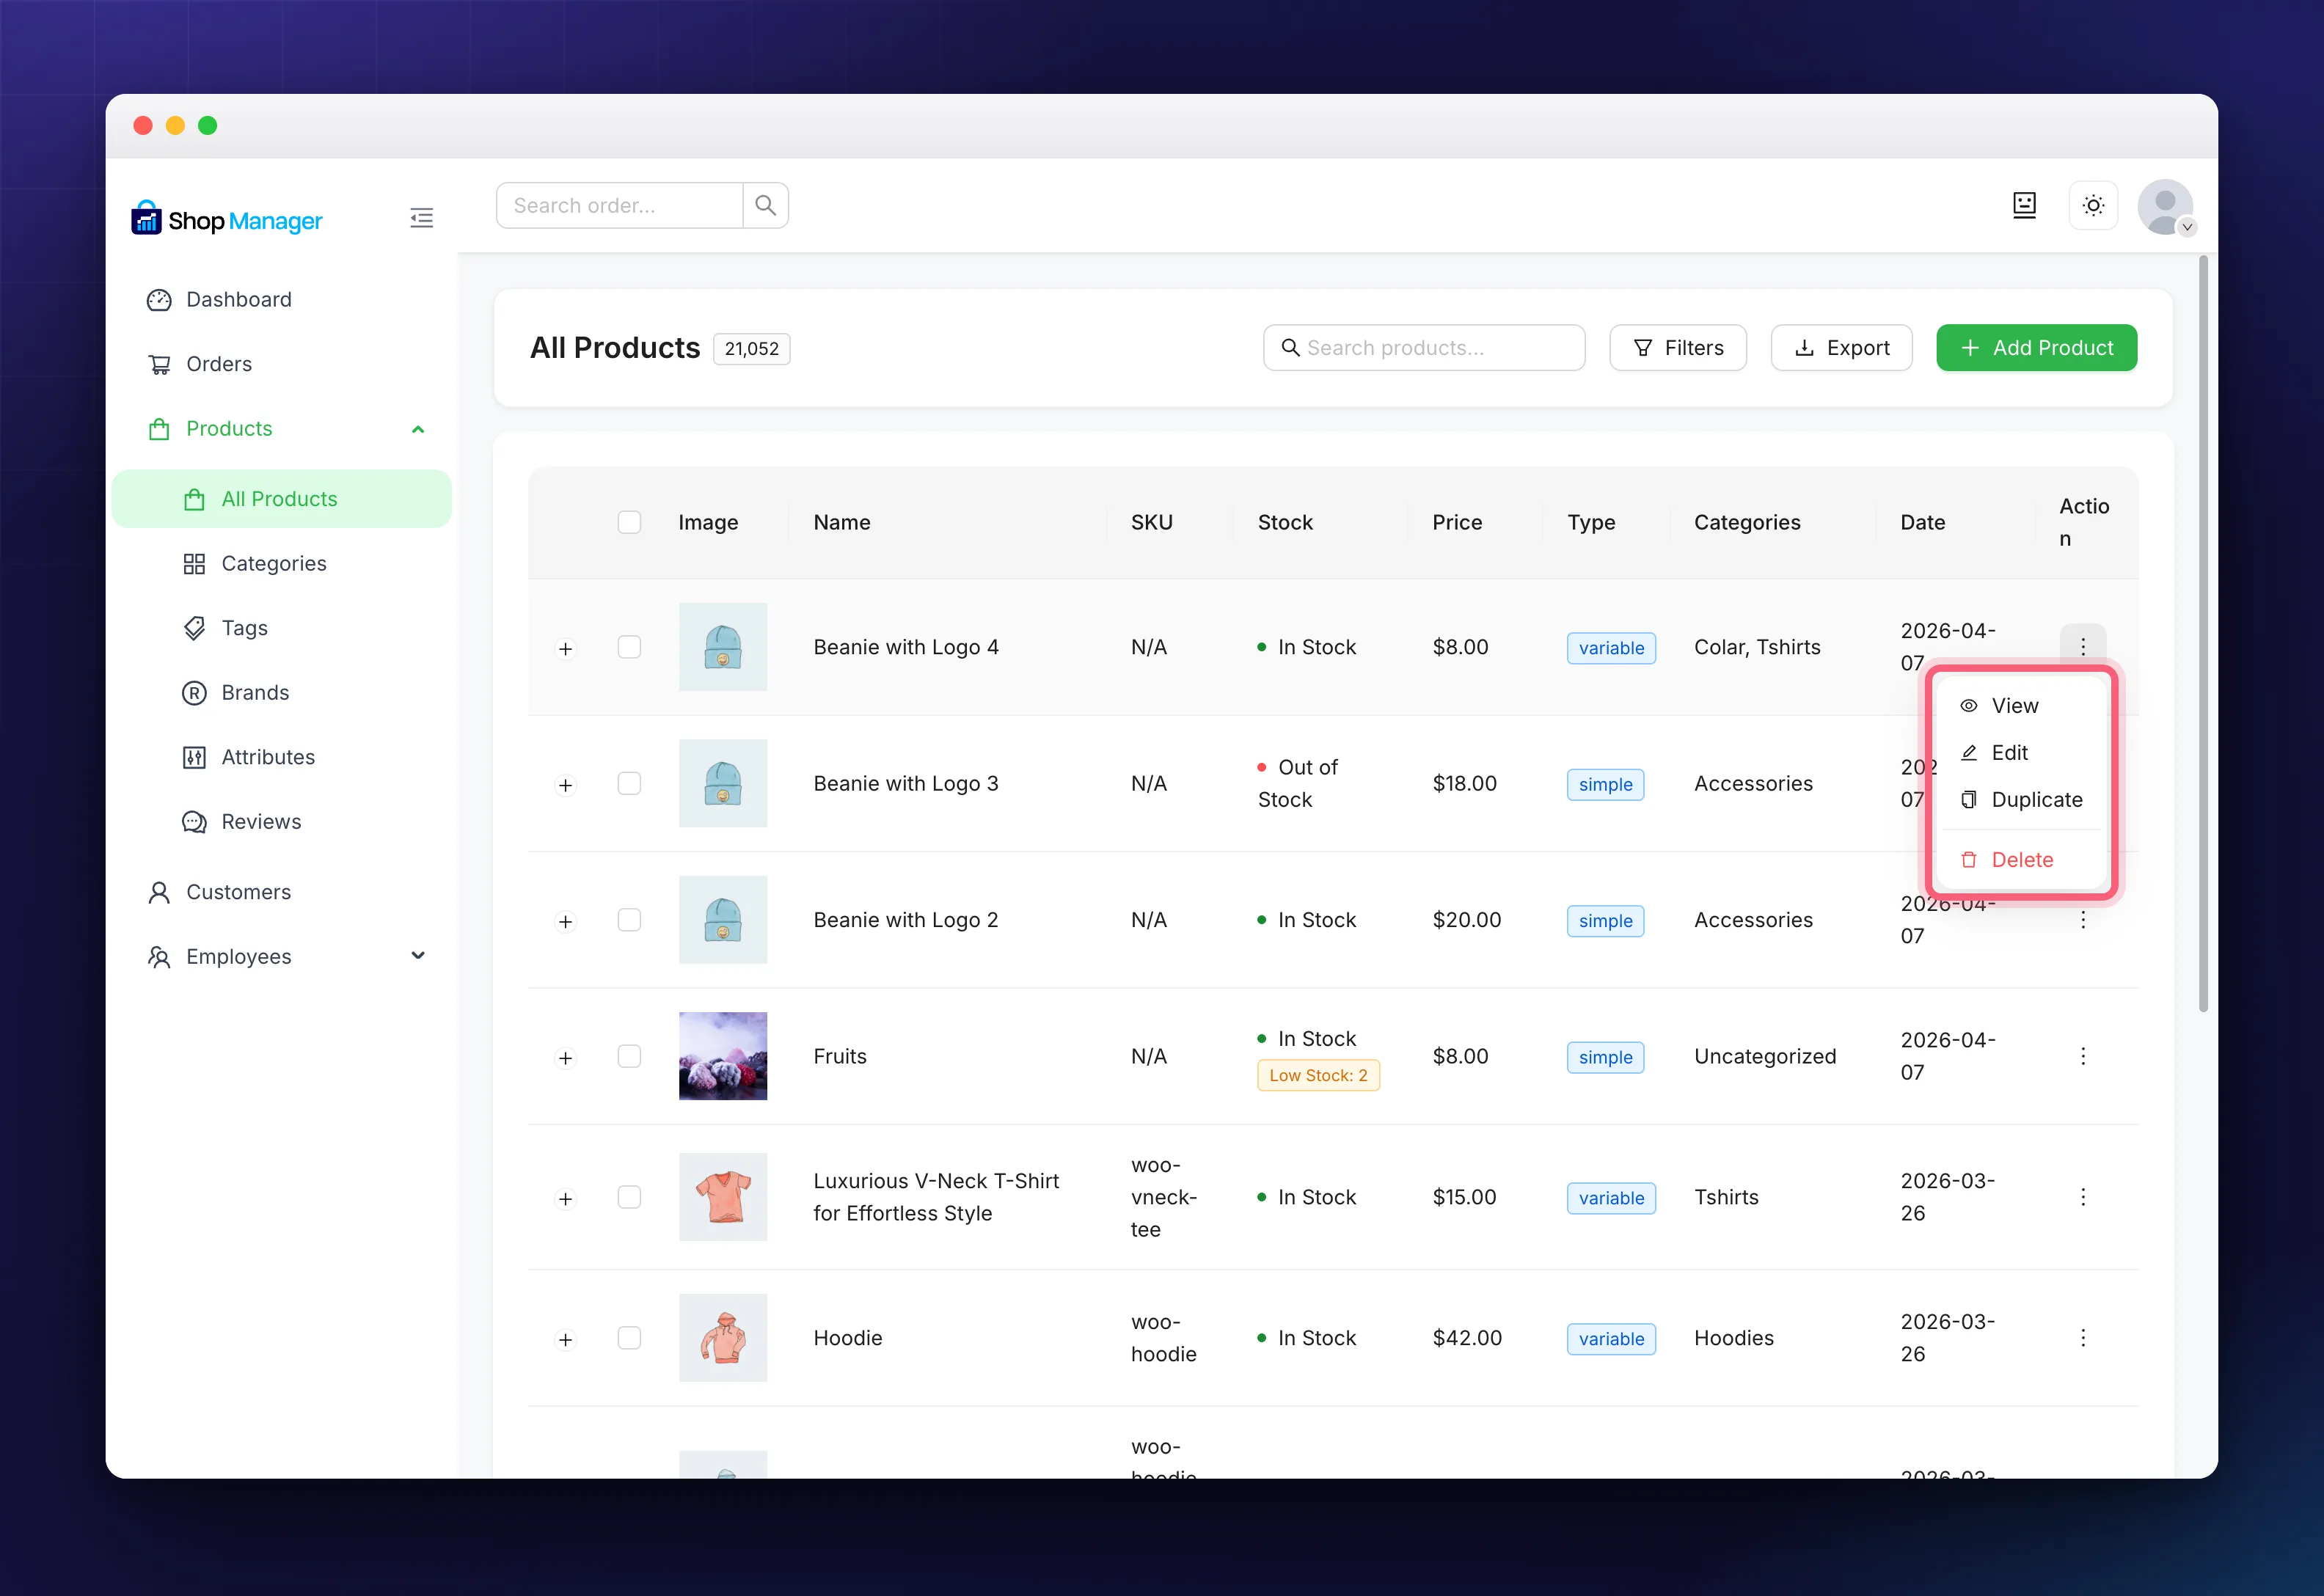Expand the Luxurious V-Neck T-Shirt row

566,1199
